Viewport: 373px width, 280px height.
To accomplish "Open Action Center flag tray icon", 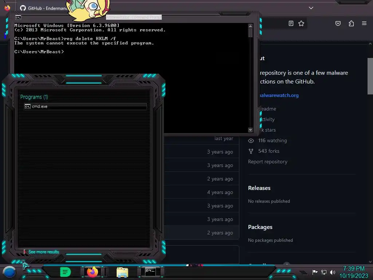I will click(315, 272).
